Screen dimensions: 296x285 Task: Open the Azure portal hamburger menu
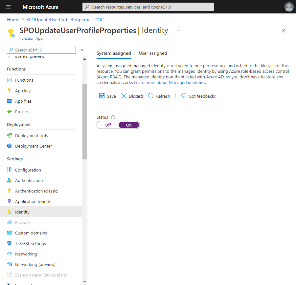(x=8, y=7)
